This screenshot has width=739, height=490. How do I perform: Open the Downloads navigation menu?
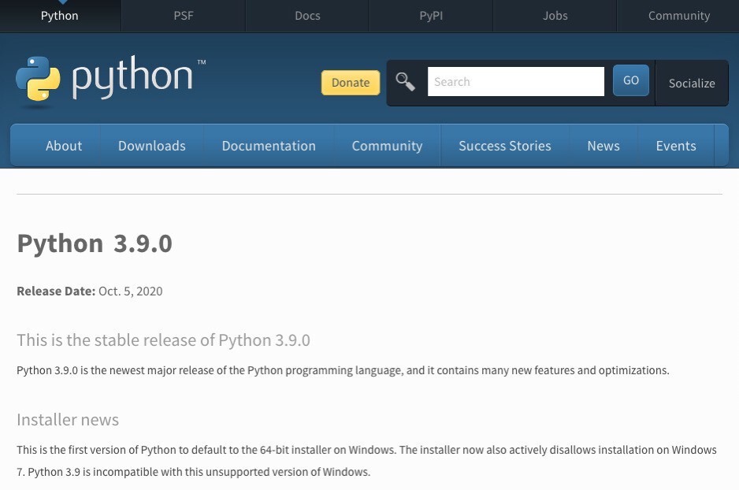pos(152,146)
